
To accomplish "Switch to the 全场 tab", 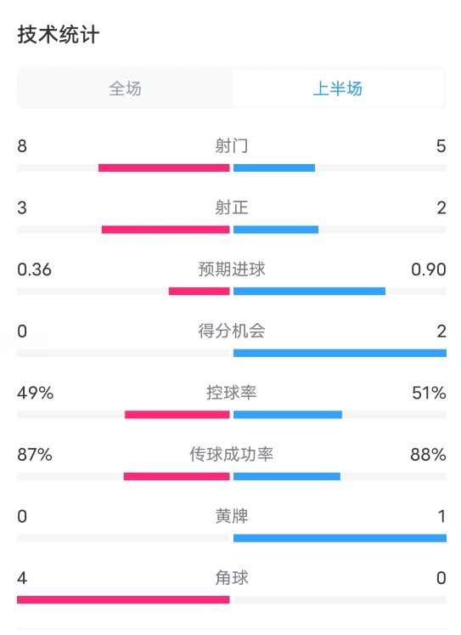I will click(125, 88).
